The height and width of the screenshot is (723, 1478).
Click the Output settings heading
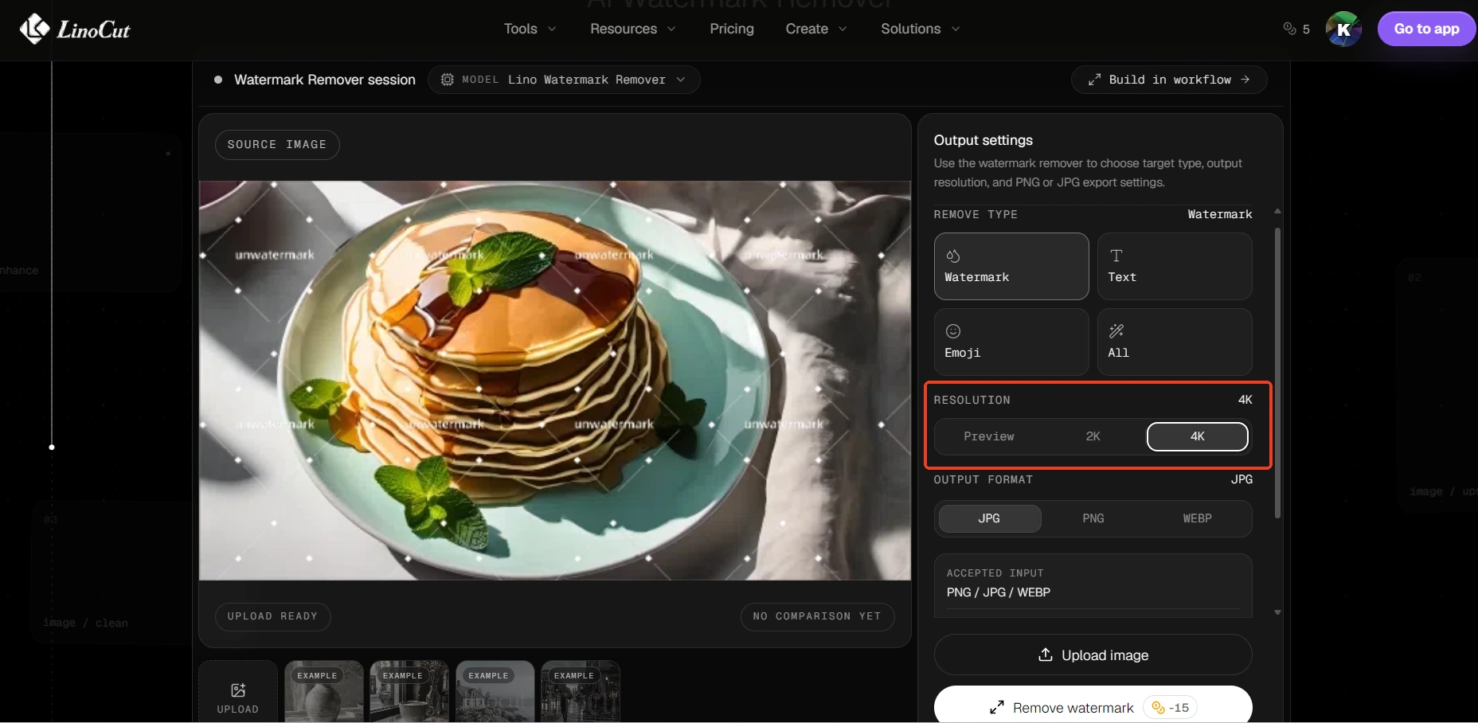tap(983, 140)
